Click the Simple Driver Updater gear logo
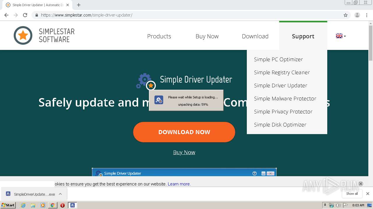 point(146,81)
